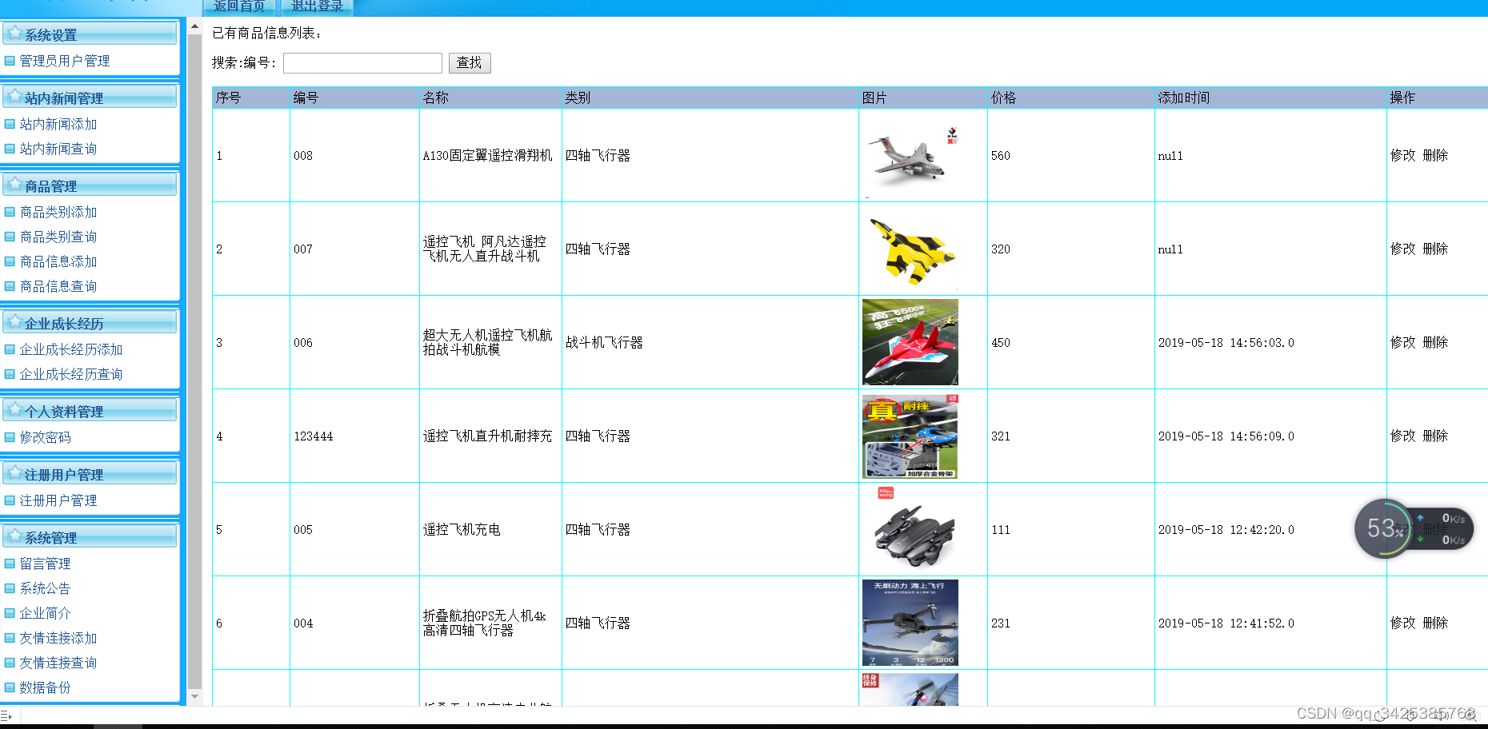Screen dimensions: 1488x729
Task: Click the star icon beside 商品管理
Action: (14, 184)
